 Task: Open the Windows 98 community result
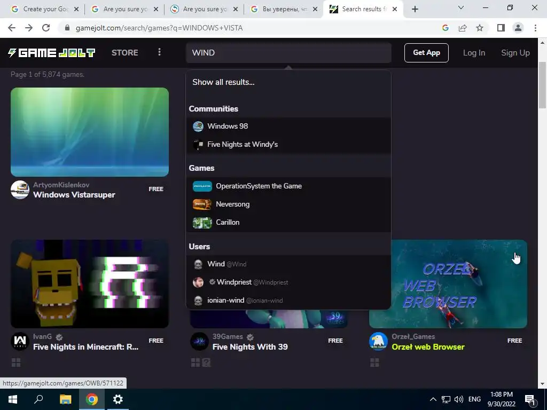pos(288,126)
